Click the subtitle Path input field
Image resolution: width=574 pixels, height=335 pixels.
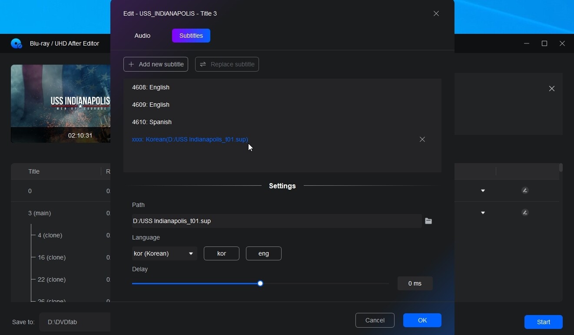coord(277,221)
